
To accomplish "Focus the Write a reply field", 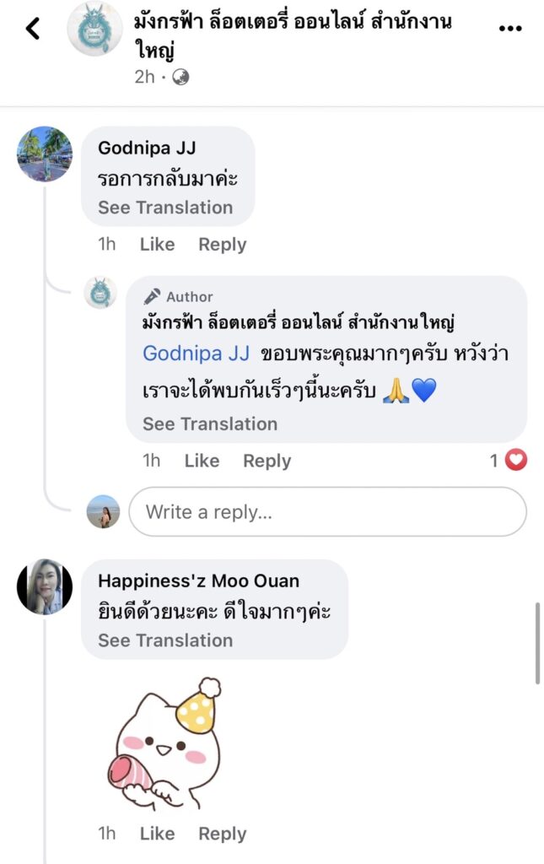I will 327,512.
